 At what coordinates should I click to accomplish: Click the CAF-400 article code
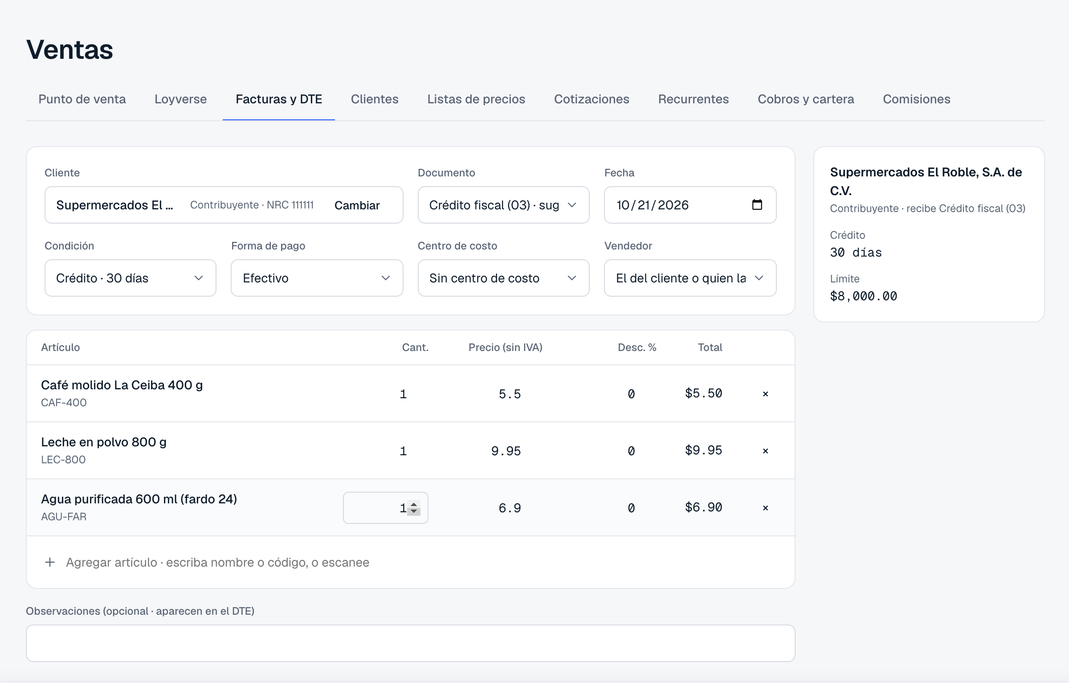pyautogui.click(x=64, y=403)
